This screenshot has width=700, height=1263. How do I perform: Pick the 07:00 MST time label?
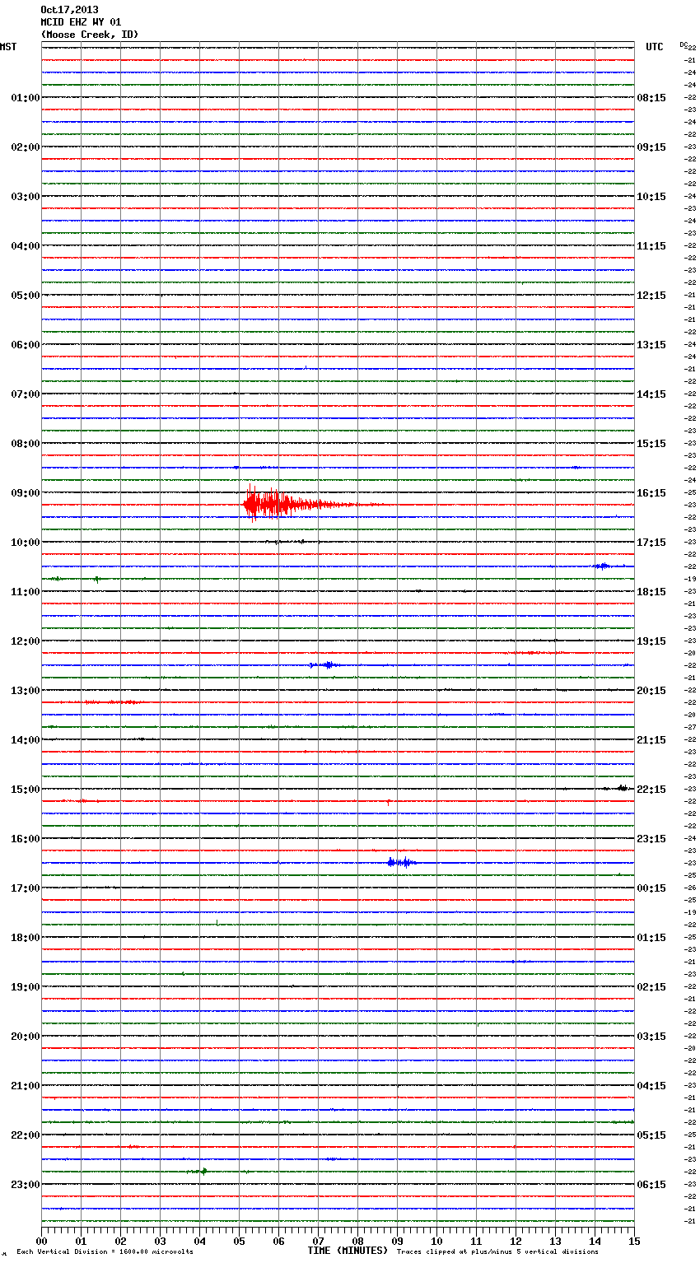26,394
